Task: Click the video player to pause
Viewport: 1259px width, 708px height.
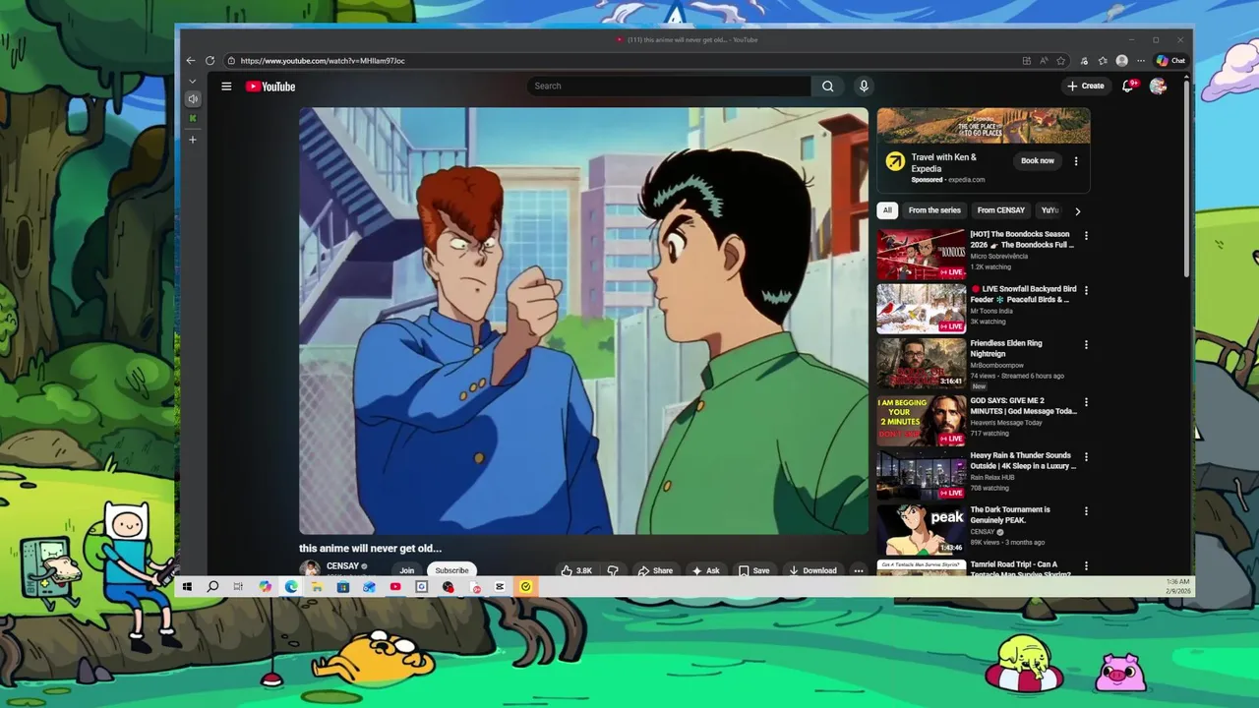Action: 584,321
